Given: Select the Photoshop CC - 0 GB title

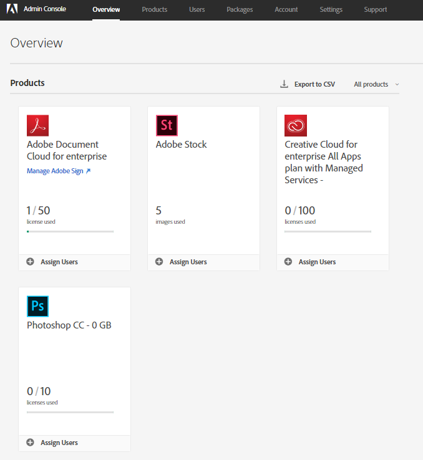Looking at the screenshot, I should pos(69,325).
